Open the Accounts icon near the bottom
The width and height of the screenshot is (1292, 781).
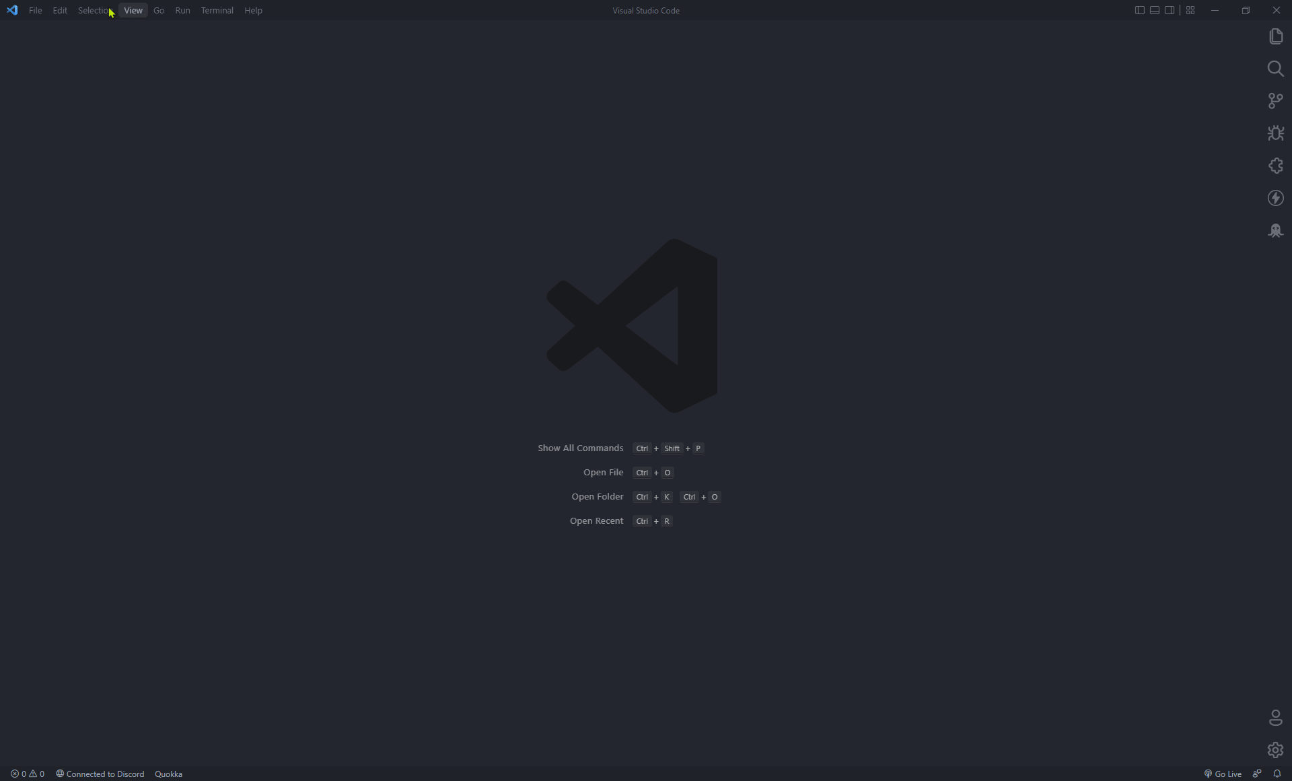1276,717
